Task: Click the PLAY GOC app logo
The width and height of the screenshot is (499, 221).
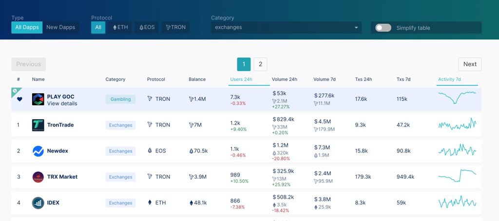Action: click(x=38, y=99)
